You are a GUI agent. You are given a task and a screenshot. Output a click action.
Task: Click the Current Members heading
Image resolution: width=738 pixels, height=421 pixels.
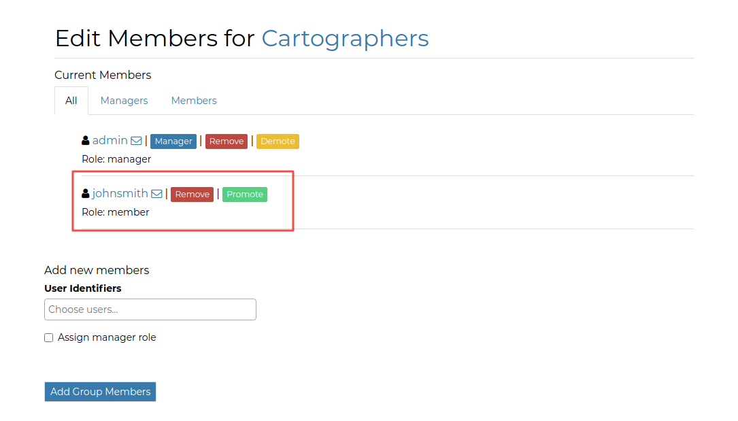click(103, 75)
